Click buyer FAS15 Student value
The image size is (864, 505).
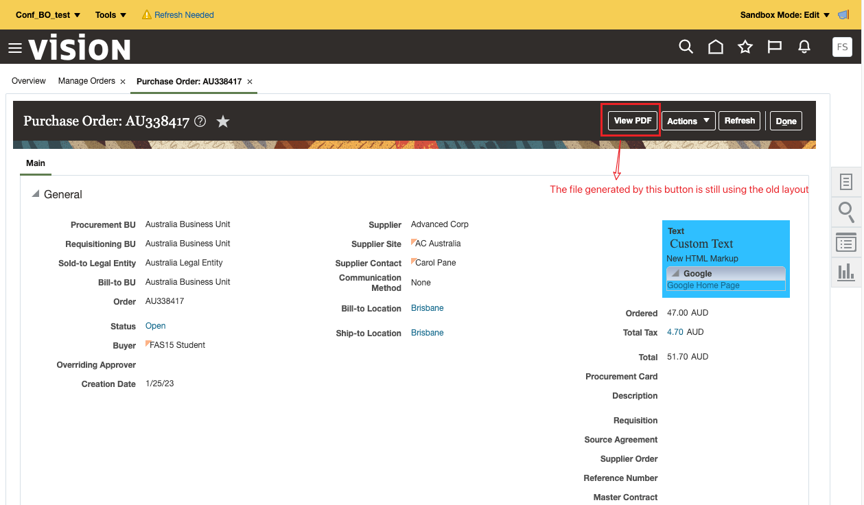point(177,345)
